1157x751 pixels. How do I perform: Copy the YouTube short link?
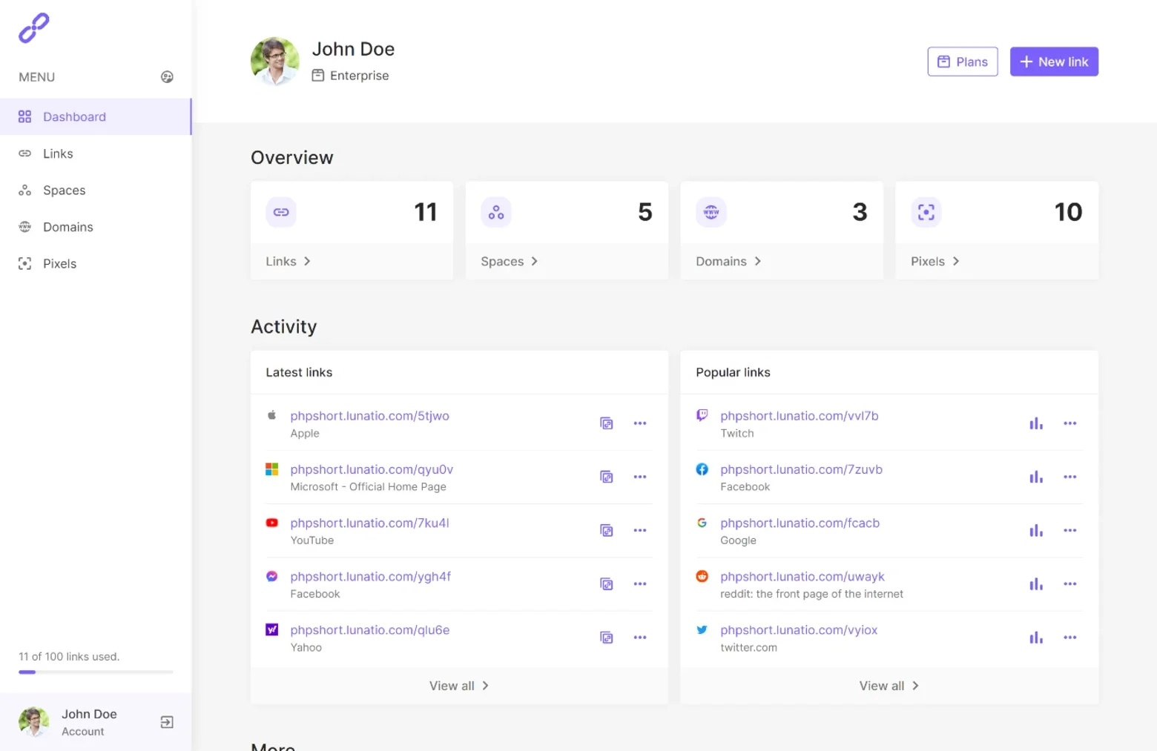point(607,530)
